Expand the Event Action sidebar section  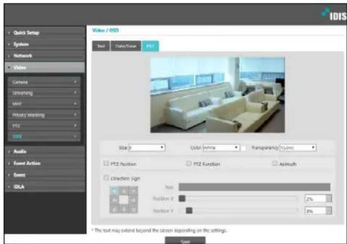pyautogui.click(x=44, y=163)
